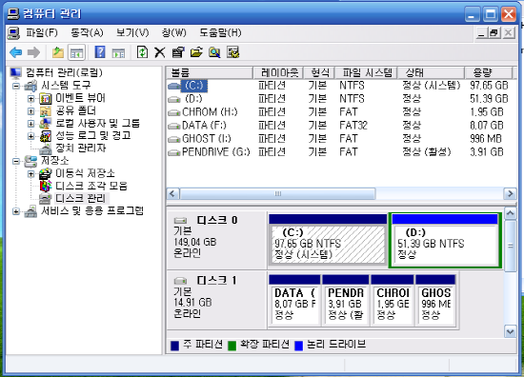Select the CHROI 1.95 GB partition block

(x=393, y=300)
